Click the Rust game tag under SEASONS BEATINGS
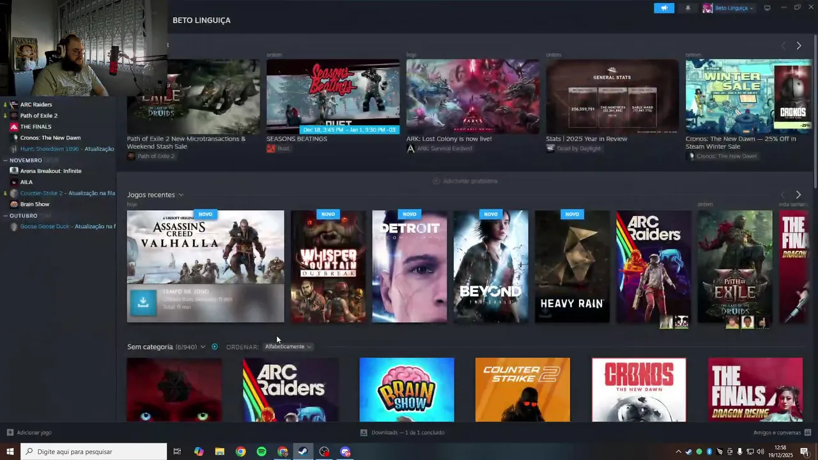The height and width of the screenshot is (460, 818). click(278, 148)
